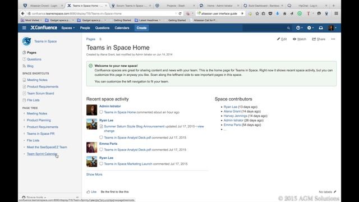The width and height of the screenshot is (359, 202).
Task: Open the help question-mark menu
Action: pyautogui.click(x=299, y=27)
